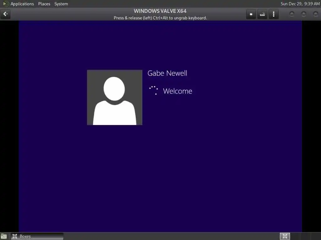Click the Gabe Newell user avatar
The height and width of the screenshot is (240, 321).
[x=114, y=97]
